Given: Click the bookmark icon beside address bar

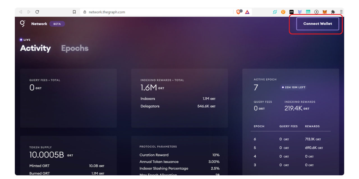Looking at the screenshot, I should 74,12.
